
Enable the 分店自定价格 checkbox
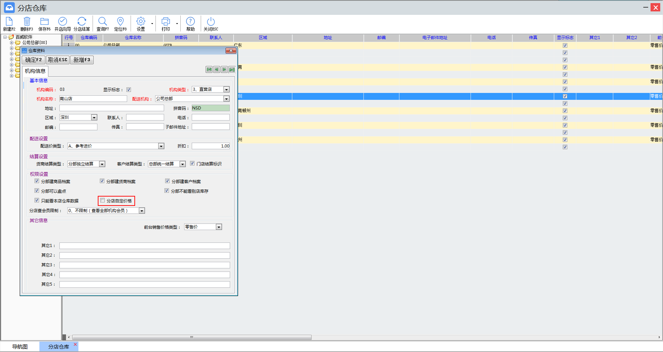[x=103, y=200]
